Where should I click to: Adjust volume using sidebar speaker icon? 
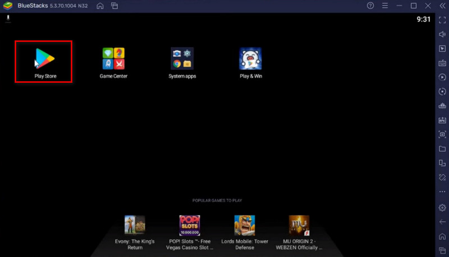(442, 34)
